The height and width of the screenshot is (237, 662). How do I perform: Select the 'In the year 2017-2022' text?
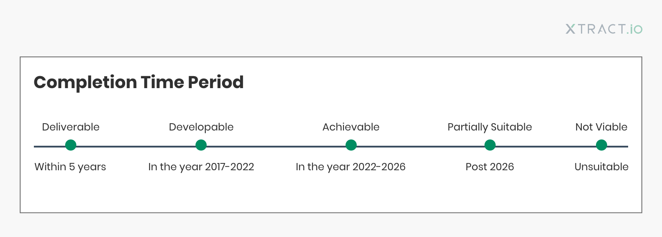[x=201, y=167]
